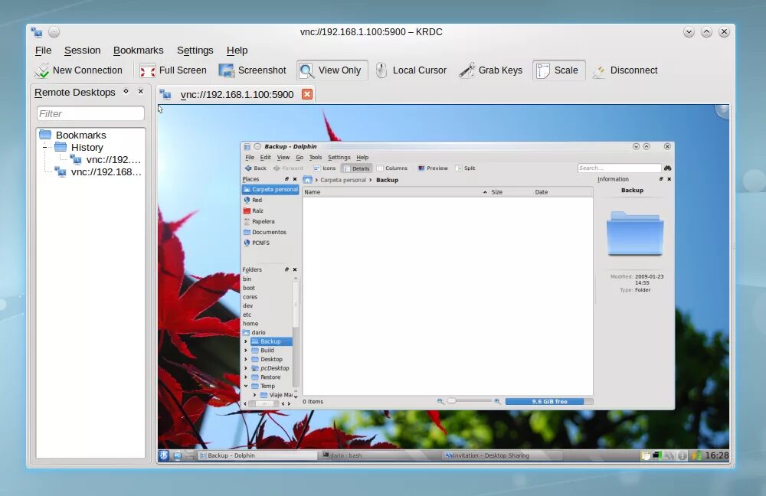Click Back in the Dolphin toolbar
766x496 pixels.
256,168
